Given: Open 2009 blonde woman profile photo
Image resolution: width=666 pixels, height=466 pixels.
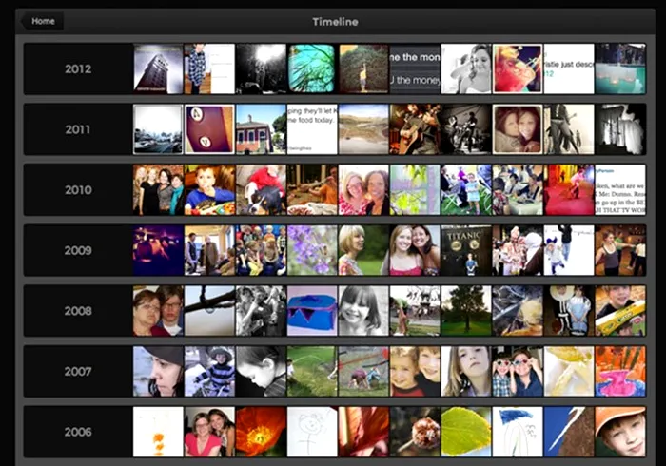Looking at the screenshot, I should (x=363, y=250).
